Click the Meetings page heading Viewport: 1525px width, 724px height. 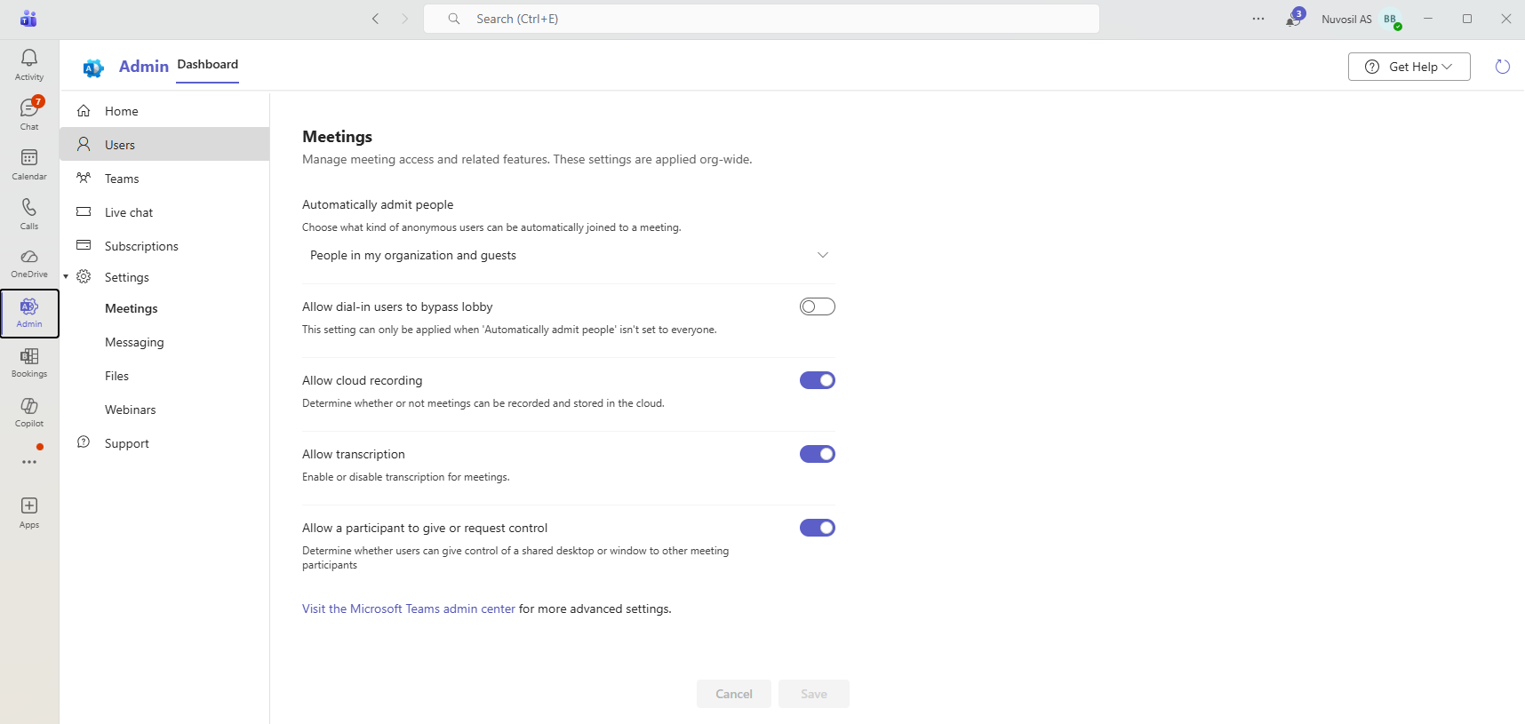point(338,137)
